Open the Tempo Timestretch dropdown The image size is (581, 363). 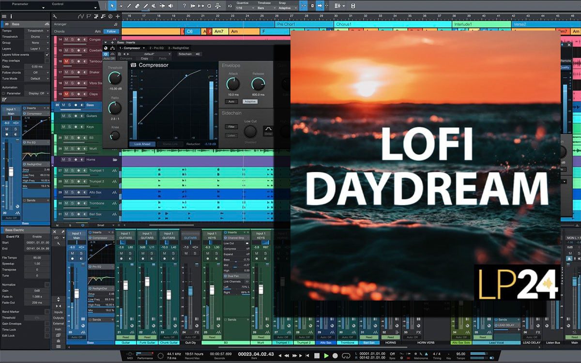point(37,30)
